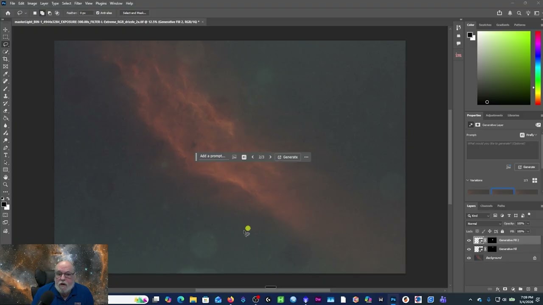Click Generate in contextual task bar
Screen dimensions: 543x305
[x=288, y=157]
